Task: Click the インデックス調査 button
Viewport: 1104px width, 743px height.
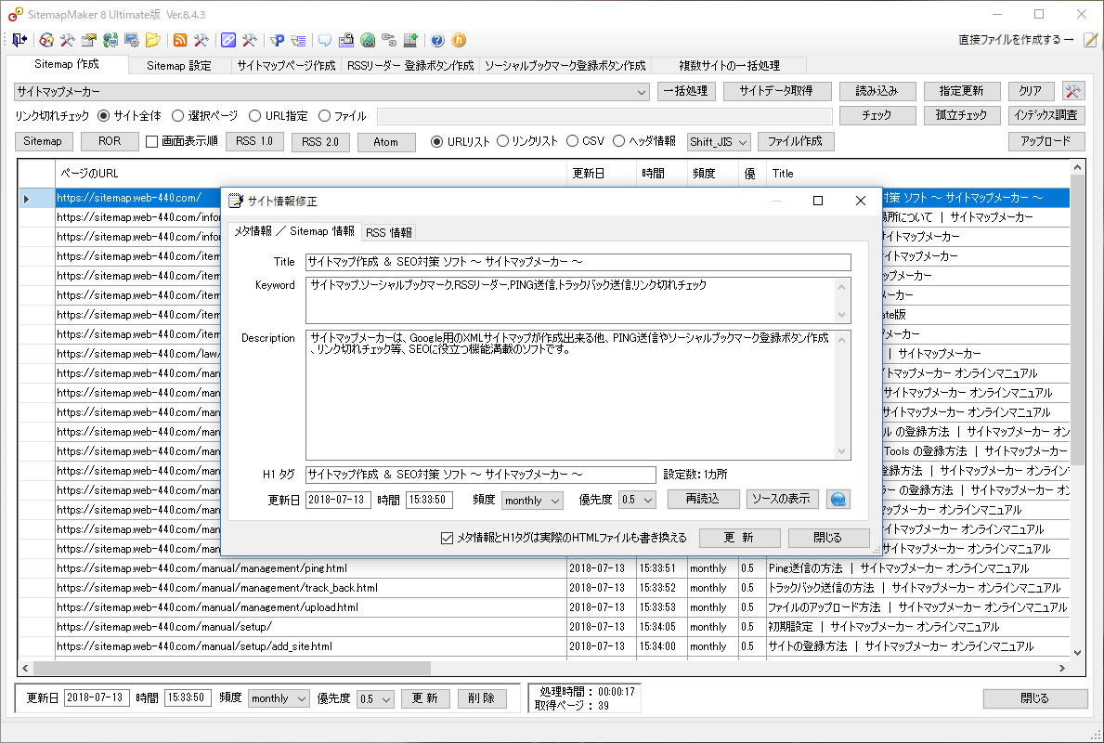Action: [1046, 115]
